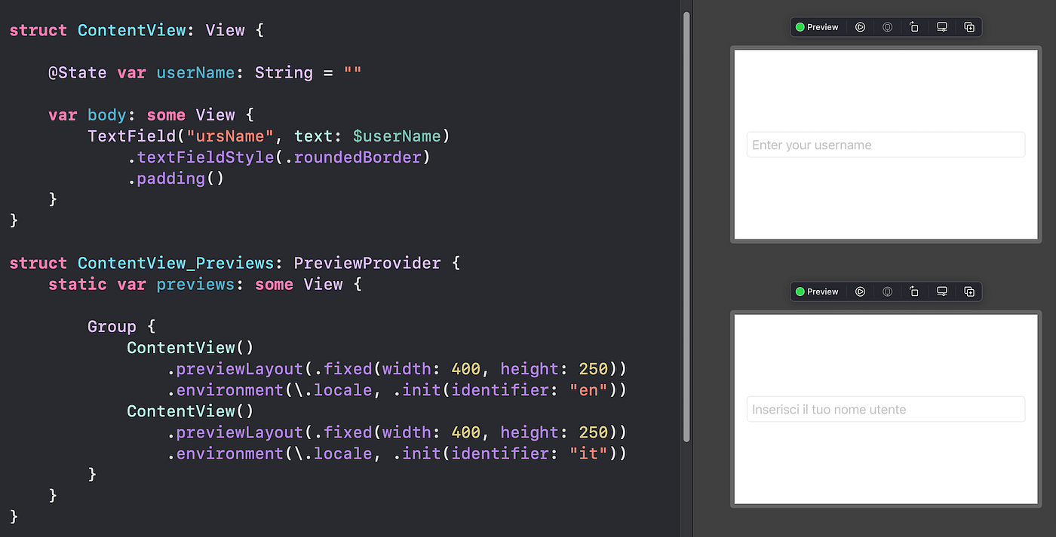
Task: Select the Preview label on the English canvas
Action: coord(823,26)
